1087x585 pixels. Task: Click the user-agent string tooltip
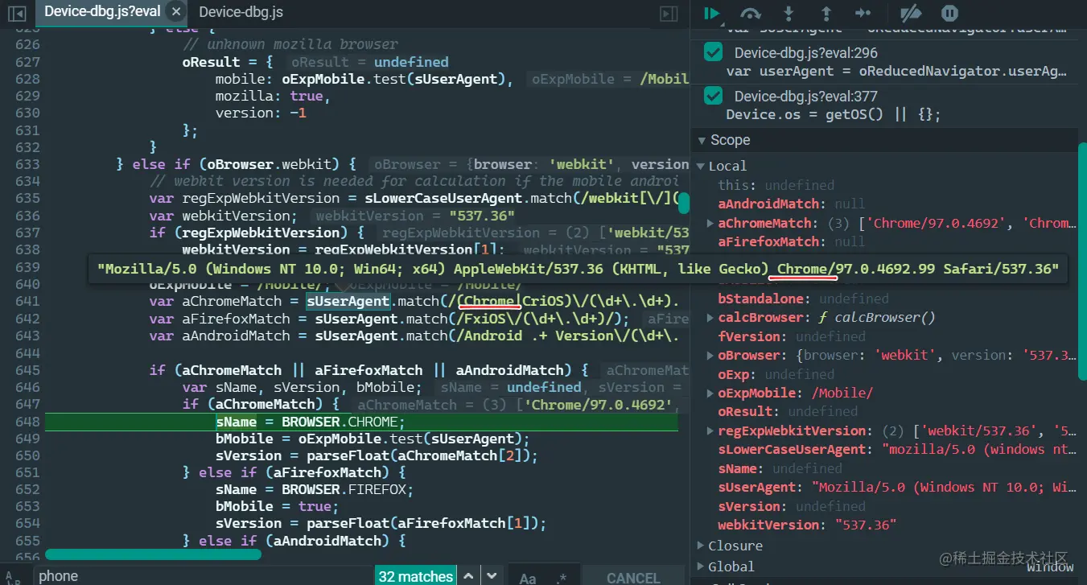click(x=578, y=269)
